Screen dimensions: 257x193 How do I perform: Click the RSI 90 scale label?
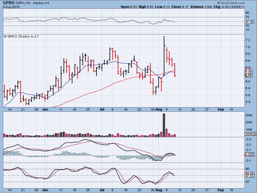click(x=247, y=13)
